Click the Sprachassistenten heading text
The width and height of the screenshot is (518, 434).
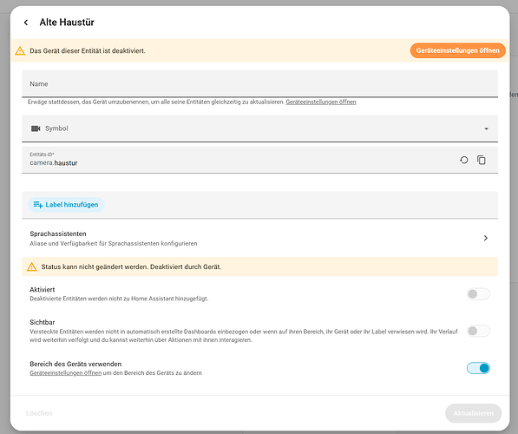coord(58,233)
